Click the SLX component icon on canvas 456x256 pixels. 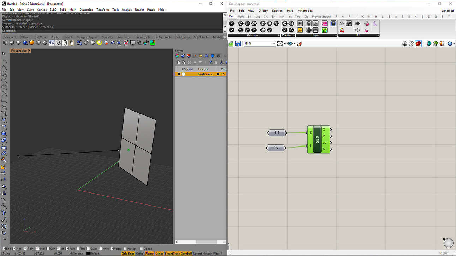[317, 139]
